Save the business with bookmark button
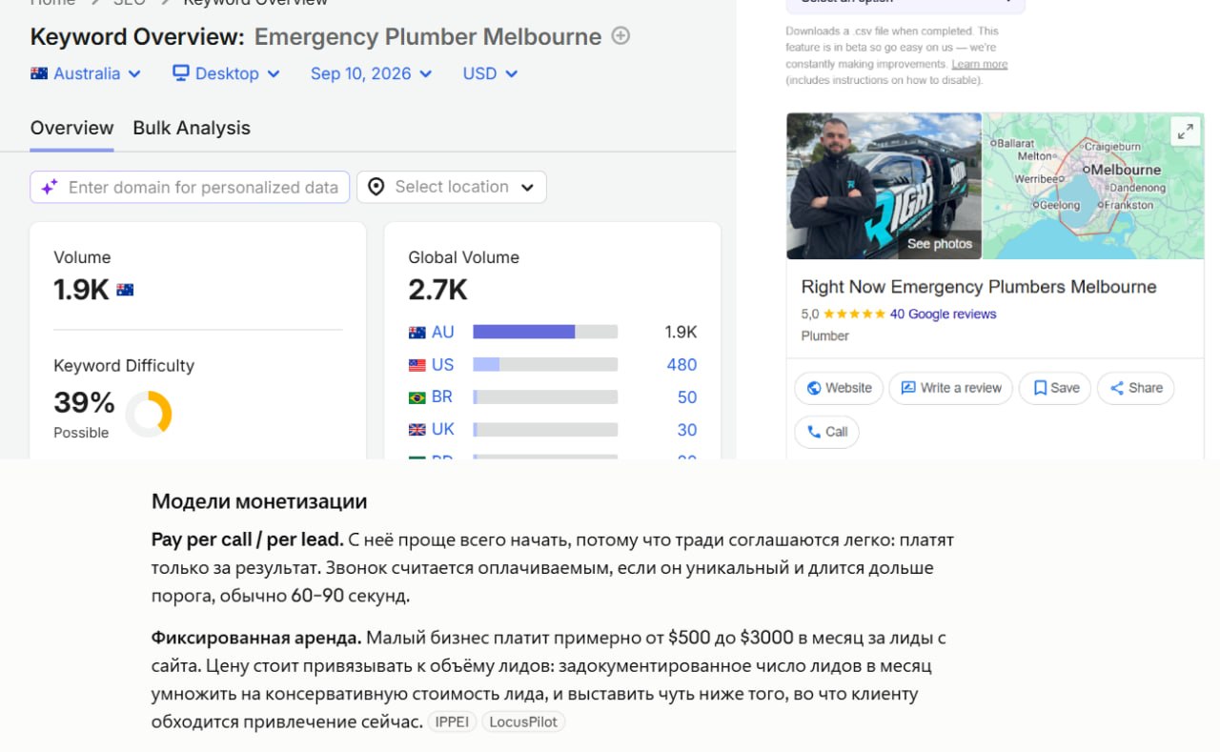This screenshot has width=1220, height=752. pos(1055,388)
